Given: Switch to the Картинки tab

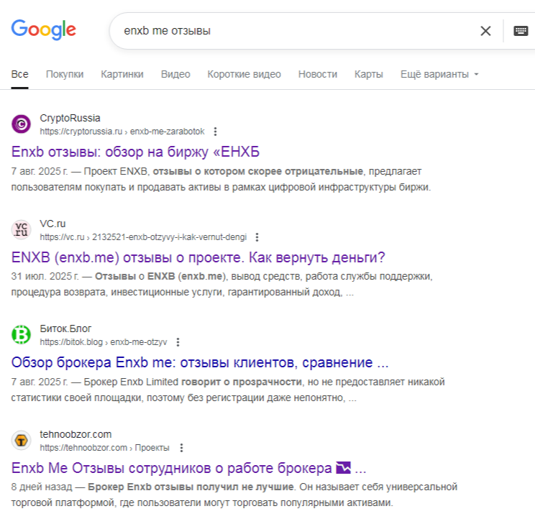Looking at the screenshot, I should (122, 74).
